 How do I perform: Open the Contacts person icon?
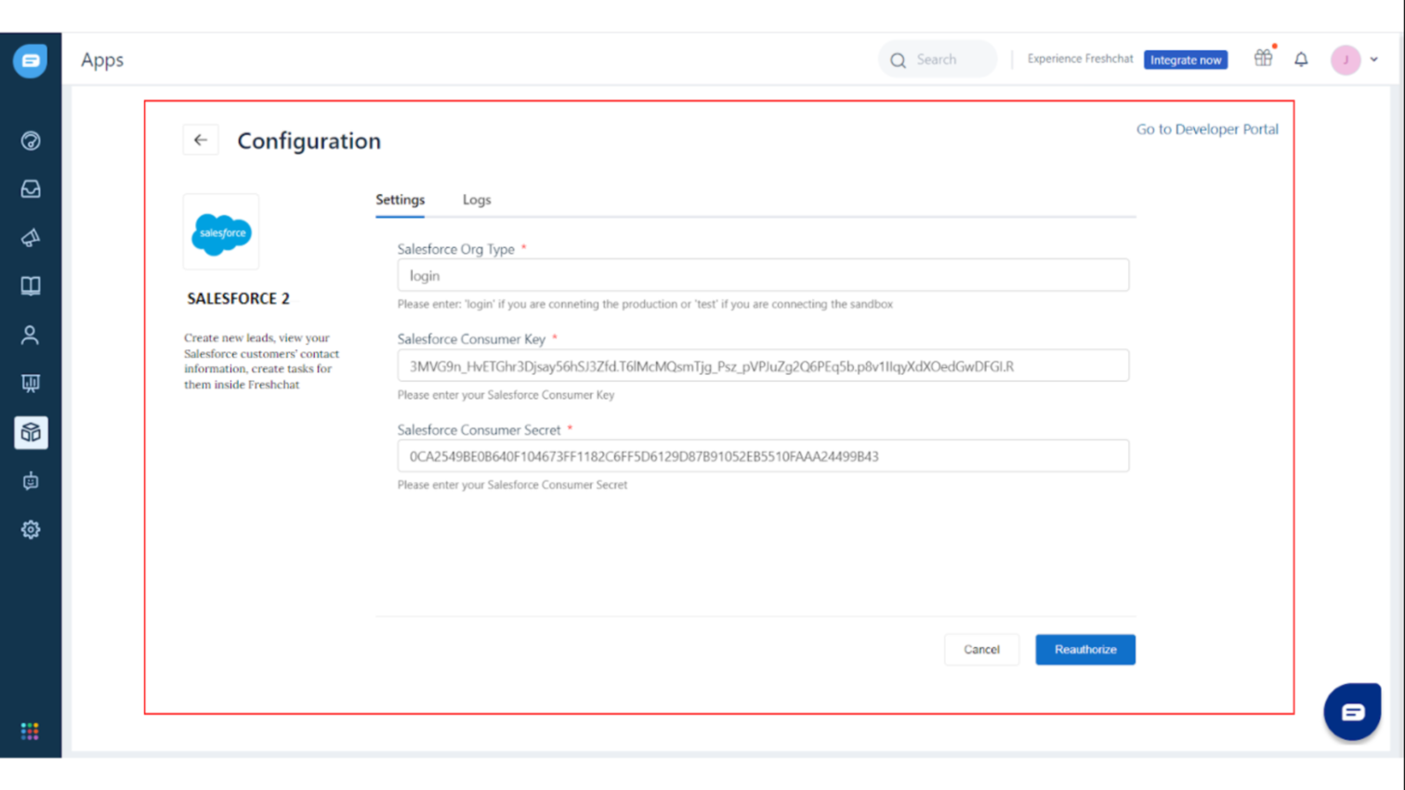31,335
